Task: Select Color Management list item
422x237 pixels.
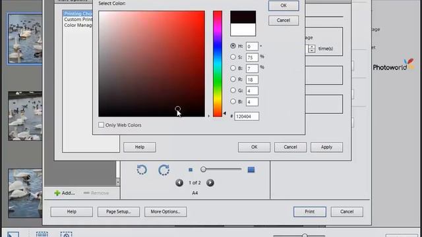Action: point(78,25)
